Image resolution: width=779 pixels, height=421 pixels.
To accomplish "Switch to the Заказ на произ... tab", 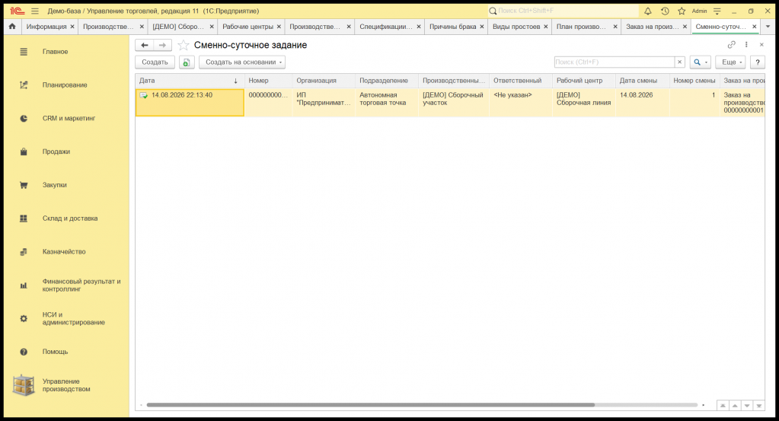I will tap(651, 27).
